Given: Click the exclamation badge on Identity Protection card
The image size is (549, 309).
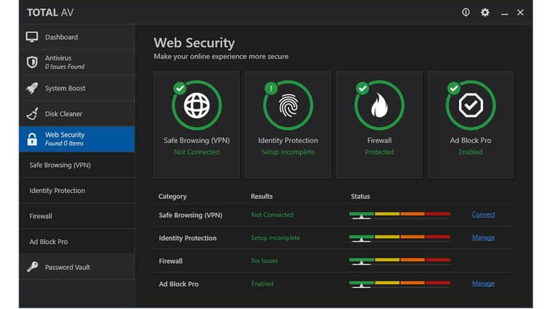Looking at the screenshot, I should 271,89.
